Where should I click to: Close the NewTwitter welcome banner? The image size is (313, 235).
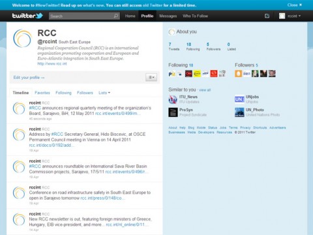click(295, 5)
